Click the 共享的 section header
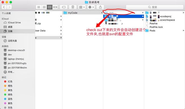The width and height of the screenshot is (185, 109). click(5, 46)
